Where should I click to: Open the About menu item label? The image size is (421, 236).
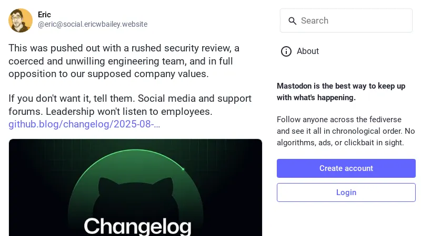(x=308, y=51)
